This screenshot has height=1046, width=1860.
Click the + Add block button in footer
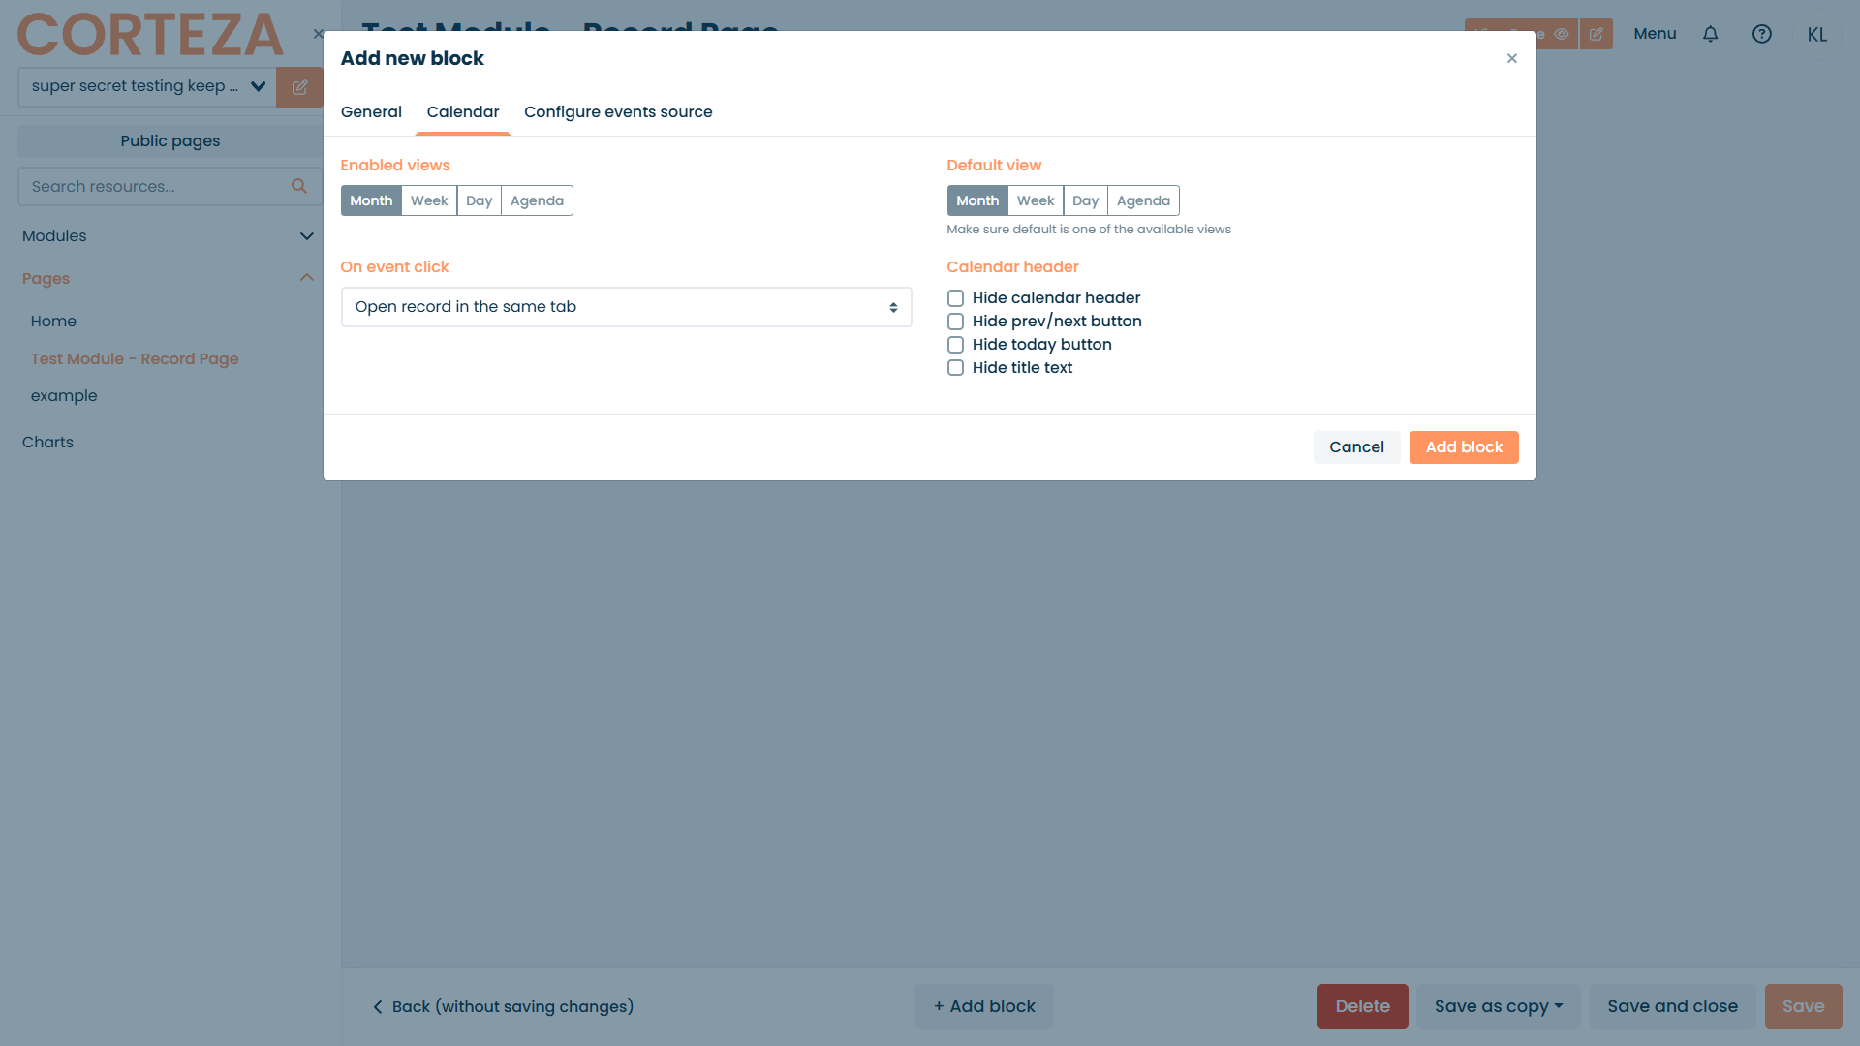tap(984, 1006)
